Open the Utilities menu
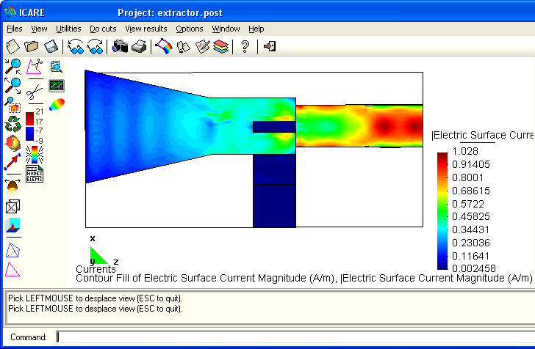535x349 pixels. click(68, 29)
